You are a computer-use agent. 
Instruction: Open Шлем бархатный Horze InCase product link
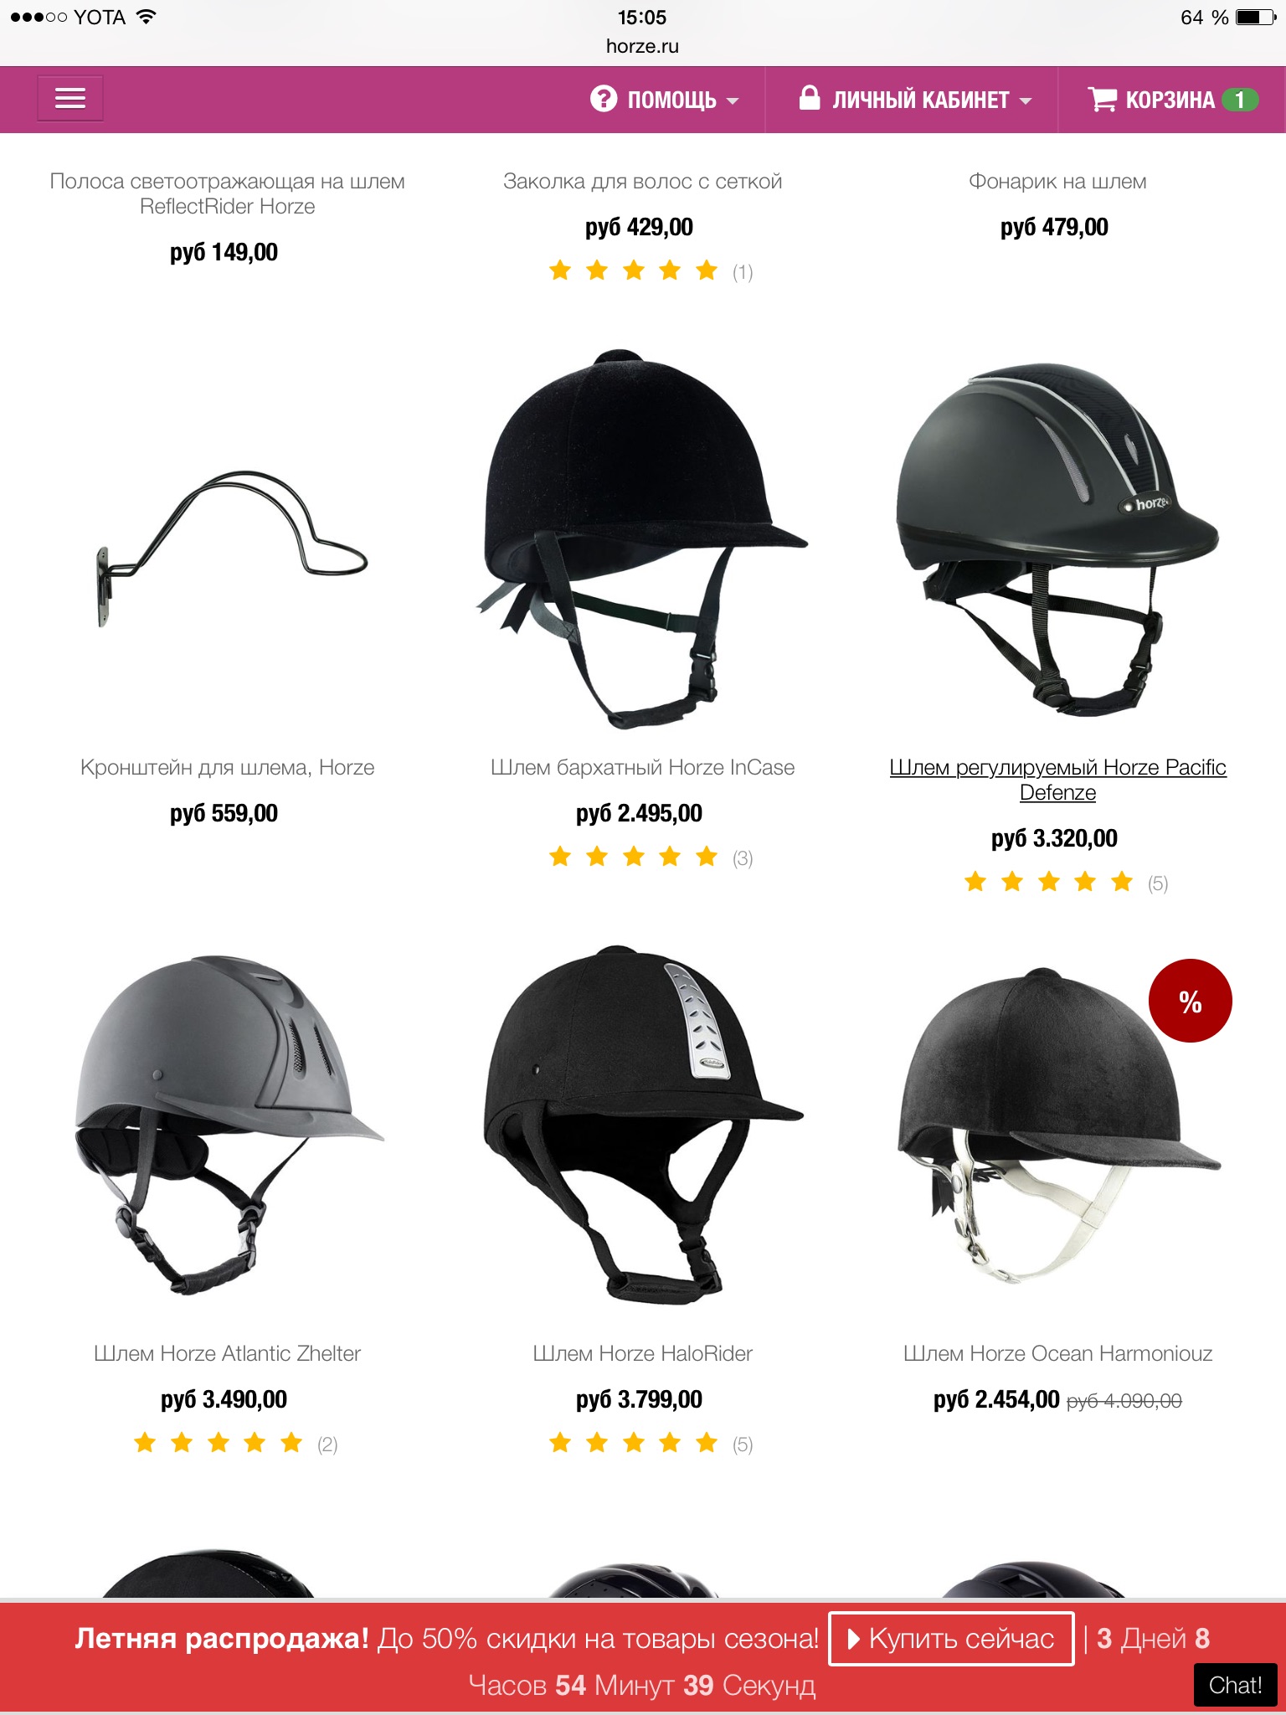click(x=642, y=767)
